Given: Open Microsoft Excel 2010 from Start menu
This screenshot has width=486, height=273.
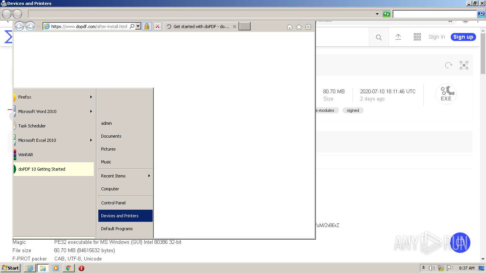Looking at the screenshot, I should coord(54,140).
